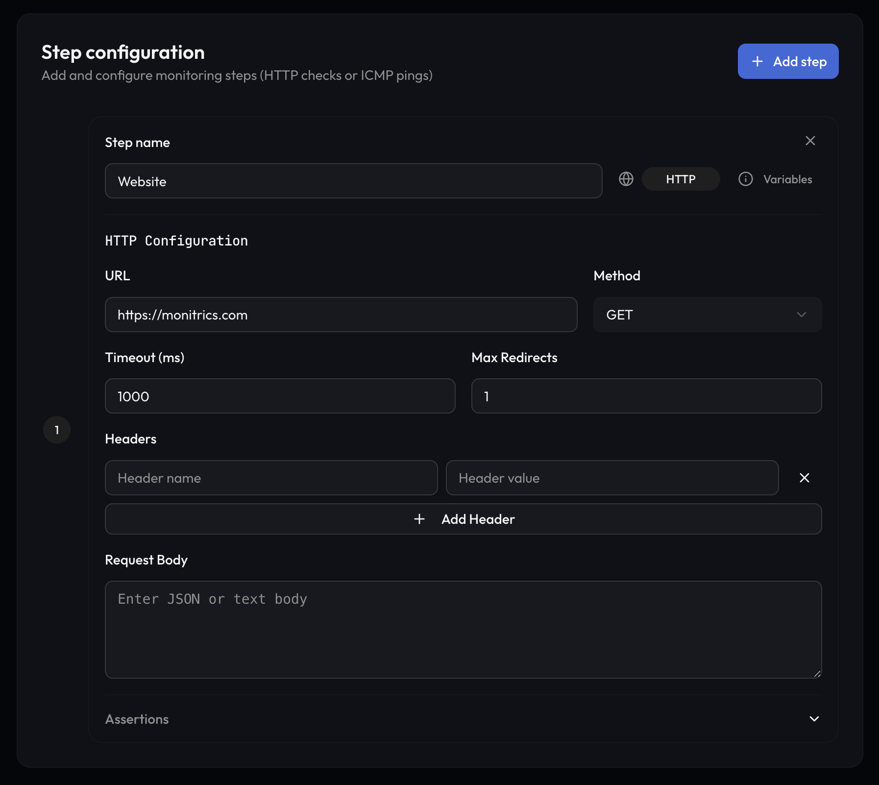This screenshot has height=785, width=879.
Task: Click the Header name placeholder field
Action: coord(271,478)
